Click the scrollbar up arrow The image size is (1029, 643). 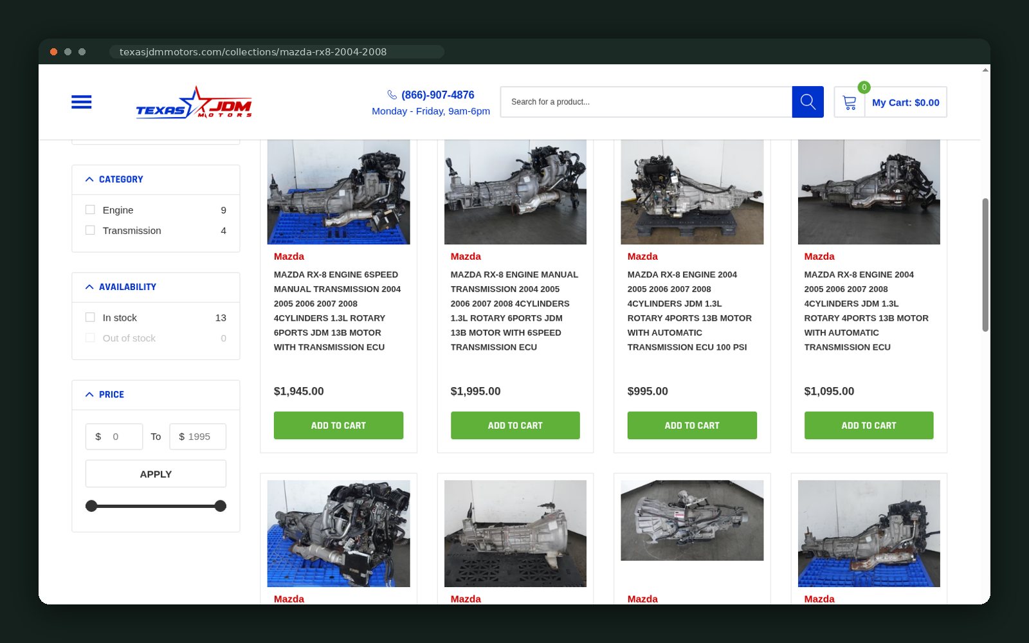(985, 69)
